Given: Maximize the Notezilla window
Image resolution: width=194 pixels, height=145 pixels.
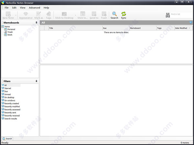Looking at the screenshot, I should (x=182, y=2).
